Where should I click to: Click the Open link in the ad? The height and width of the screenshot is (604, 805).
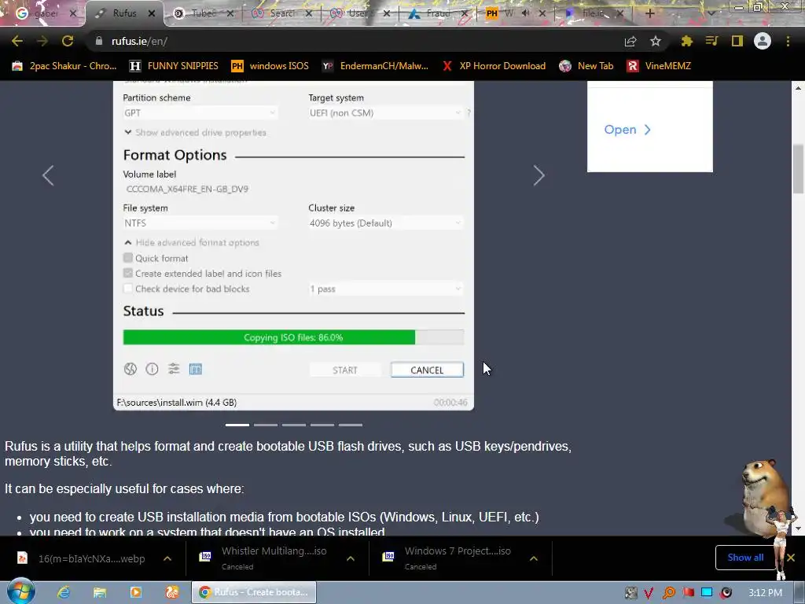[x=627, y=130]
